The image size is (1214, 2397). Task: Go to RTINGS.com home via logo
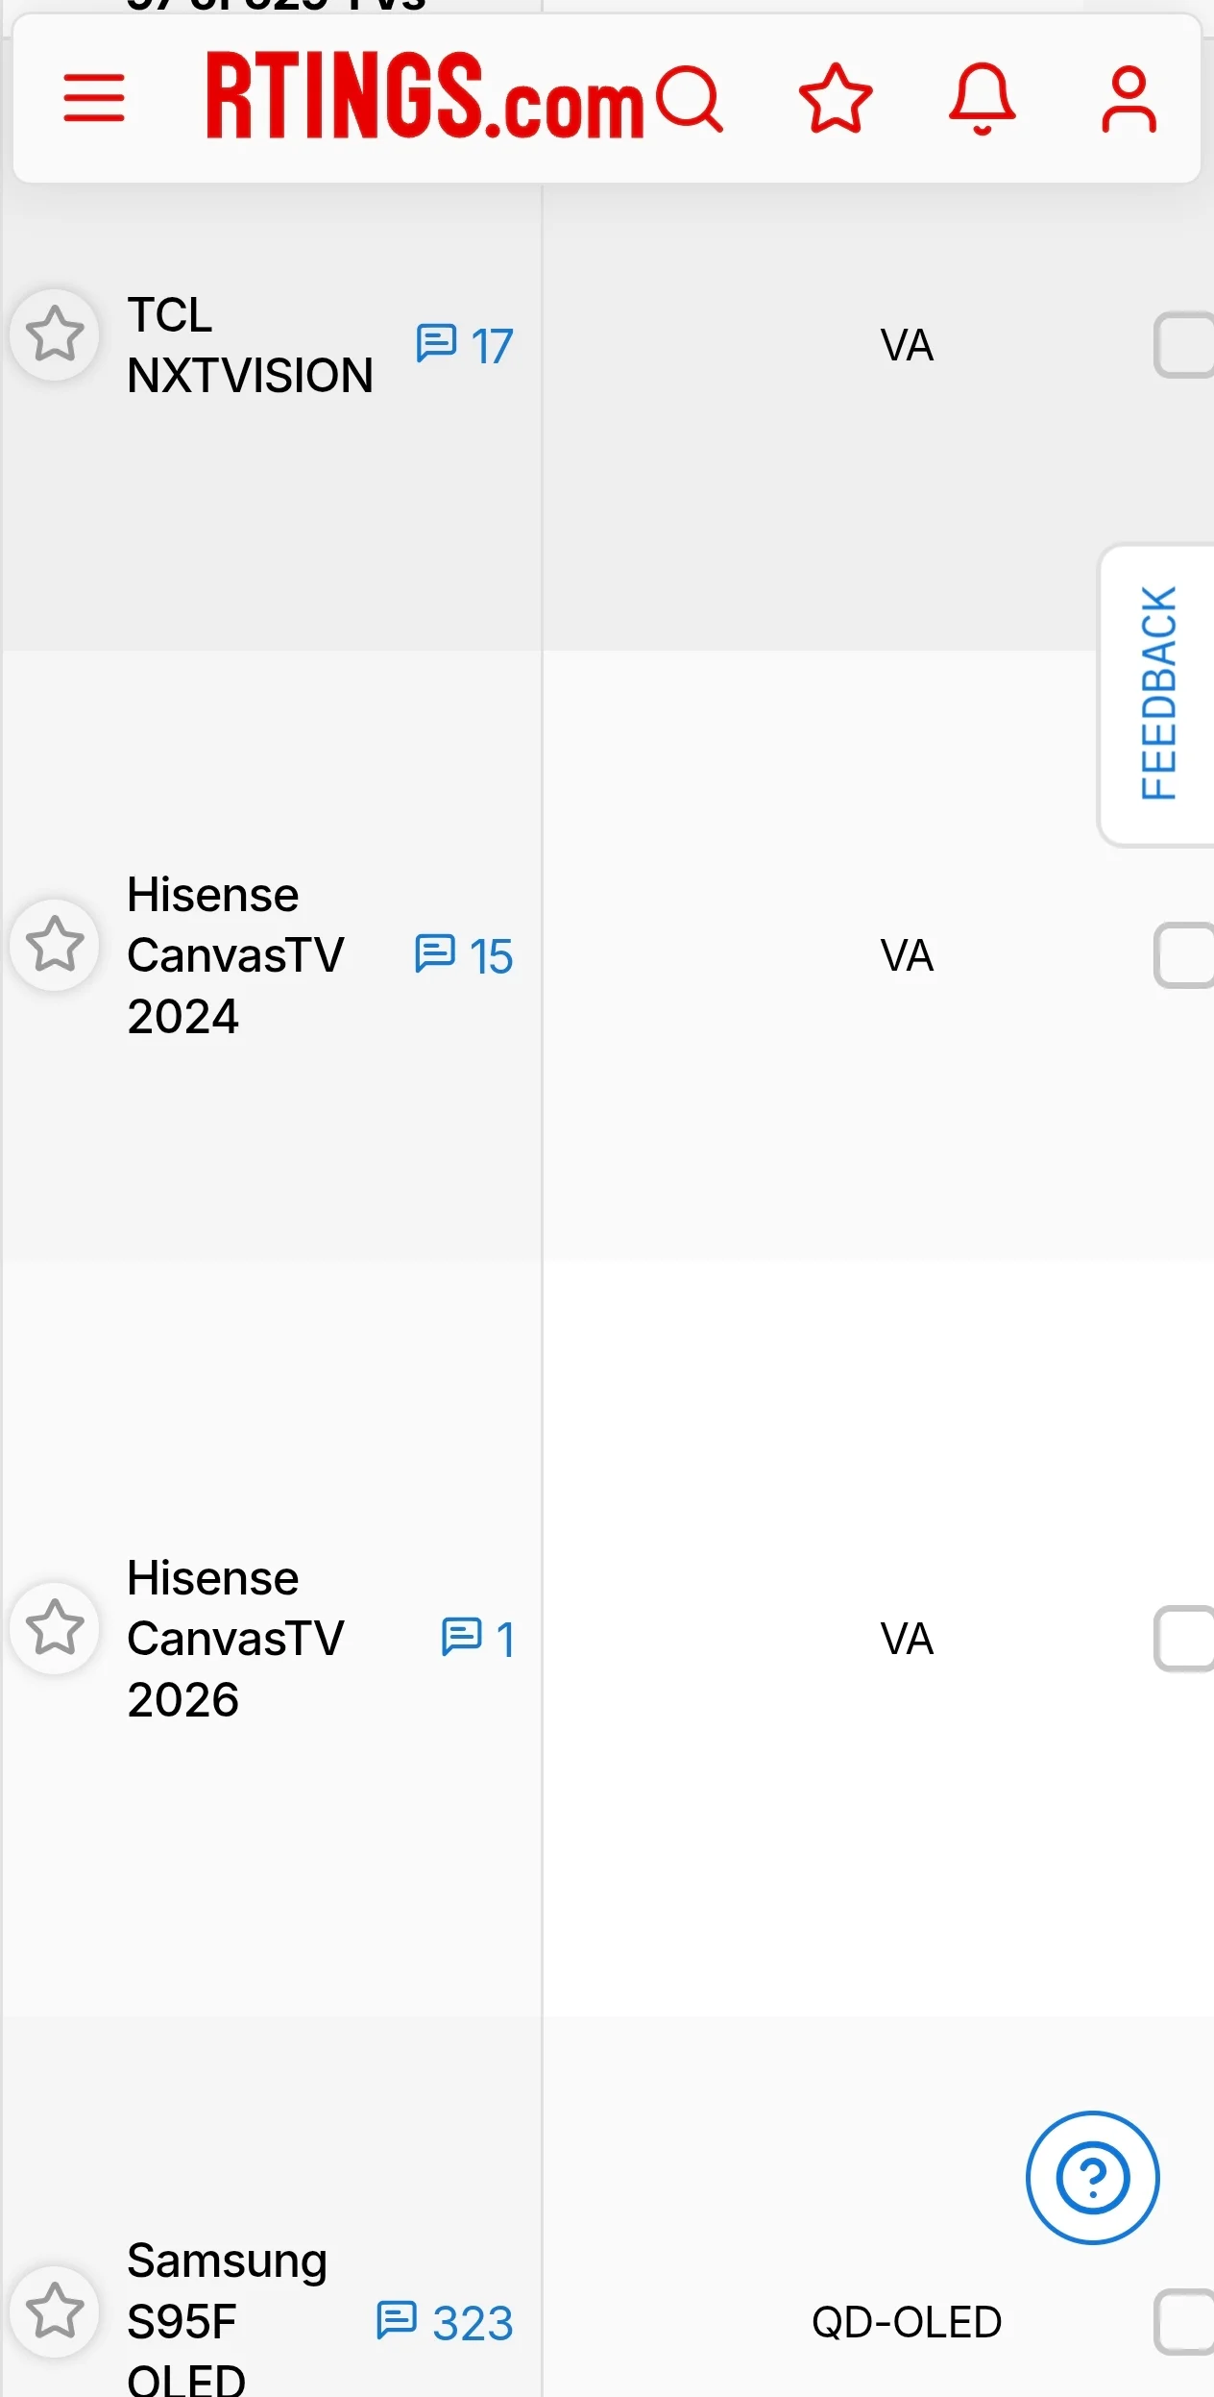tap(425, 96)
